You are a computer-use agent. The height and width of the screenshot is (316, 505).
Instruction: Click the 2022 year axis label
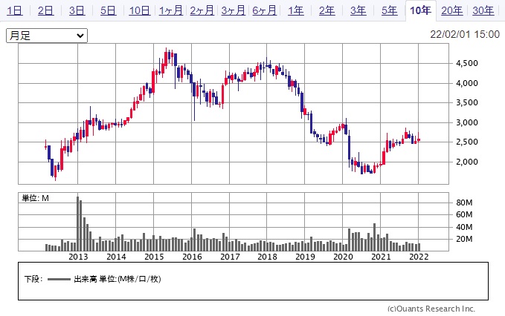click(419, 257)
